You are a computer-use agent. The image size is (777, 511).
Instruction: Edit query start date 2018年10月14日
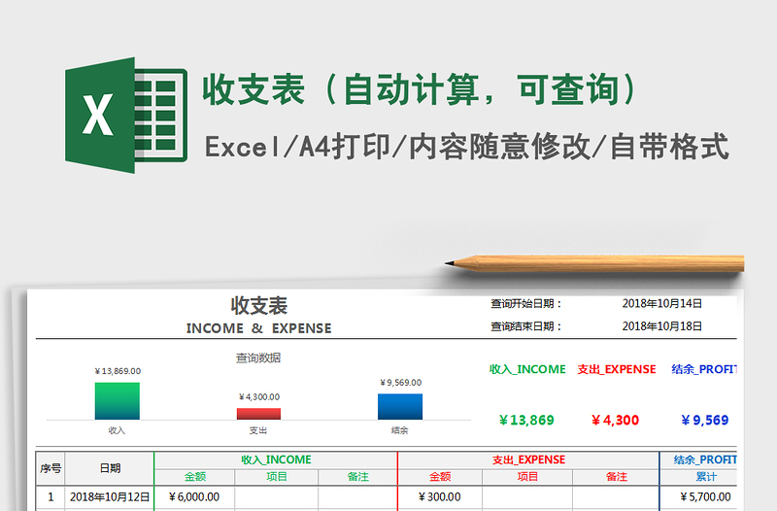click(662, 303)
